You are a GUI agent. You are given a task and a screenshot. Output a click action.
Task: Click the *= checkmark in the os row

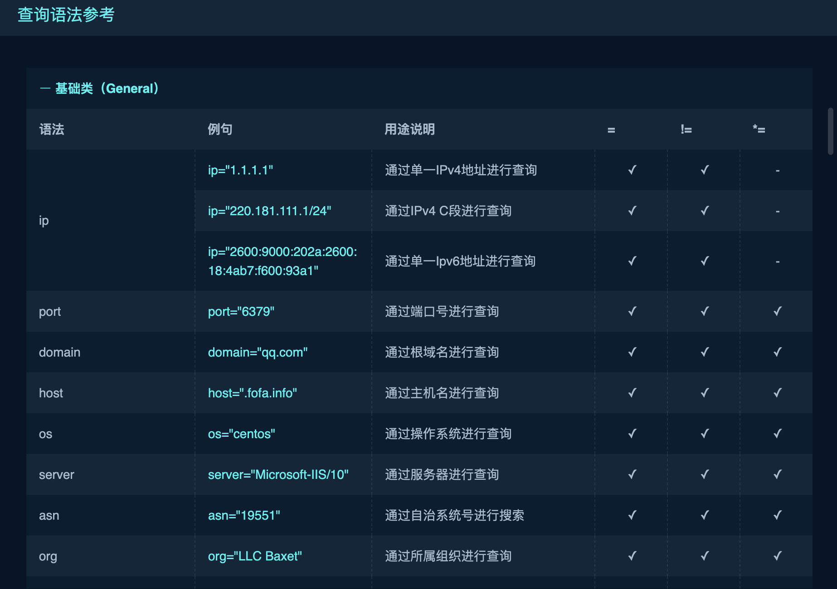point(777,434)
